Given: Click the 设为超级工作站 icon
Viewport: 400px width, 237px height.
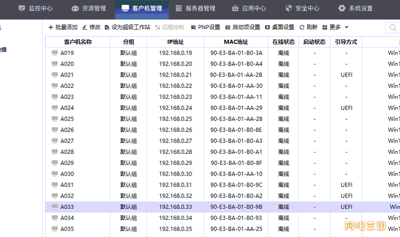Looking at the screenshot, I should click(x=107, y=27).
